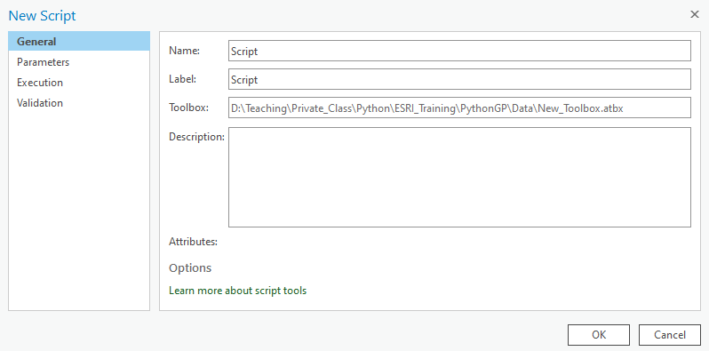The width and height of the screenshot is (709, 351).
Task: Switch to the Execution page
Action: click(x=79, y=83)
